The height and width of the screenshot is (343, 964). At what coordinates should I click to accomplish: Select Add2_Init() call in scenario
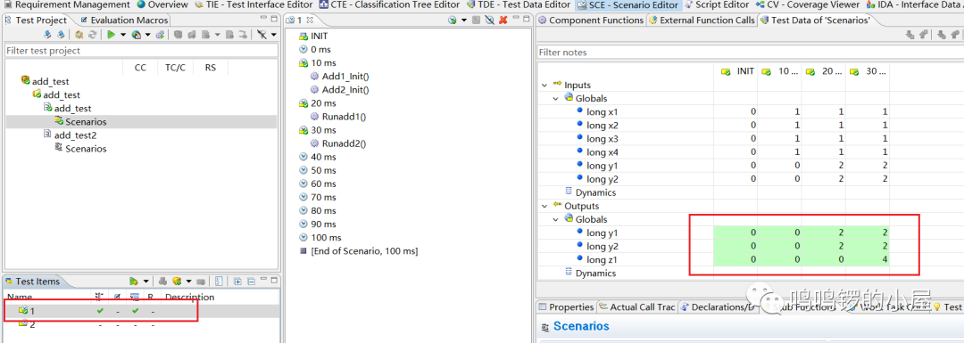pyautogui.click(x=339, y=90)
